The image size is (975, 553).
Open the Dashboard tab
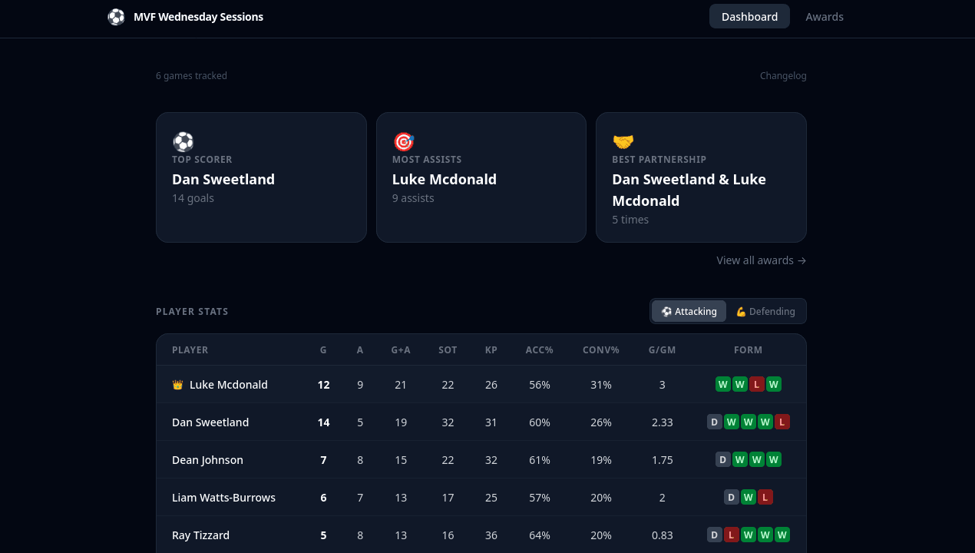pos(749,16)
